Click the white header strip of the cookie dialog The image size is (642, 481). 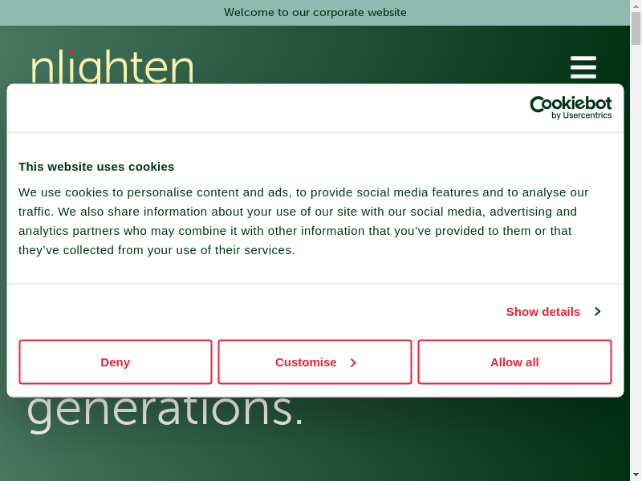coord(241,108)
